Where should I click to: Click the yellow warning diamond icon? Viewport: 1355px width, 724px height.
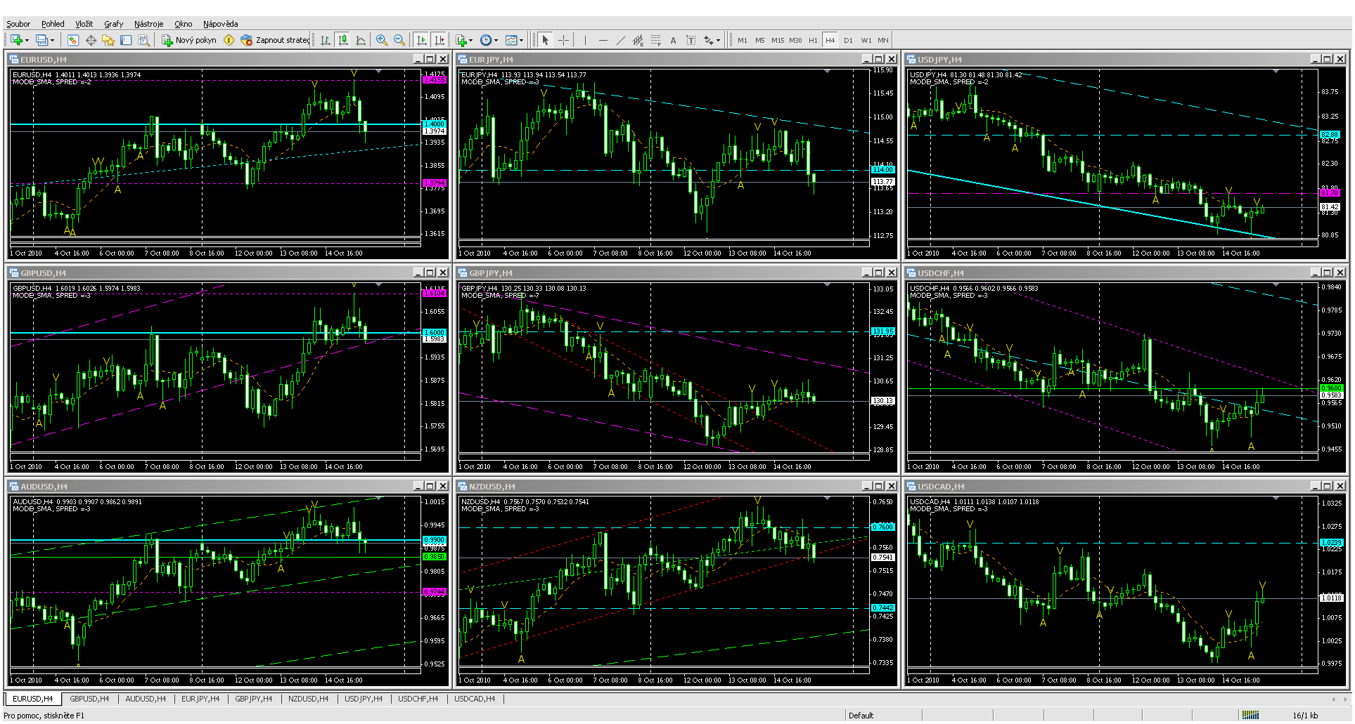point(229,40)
